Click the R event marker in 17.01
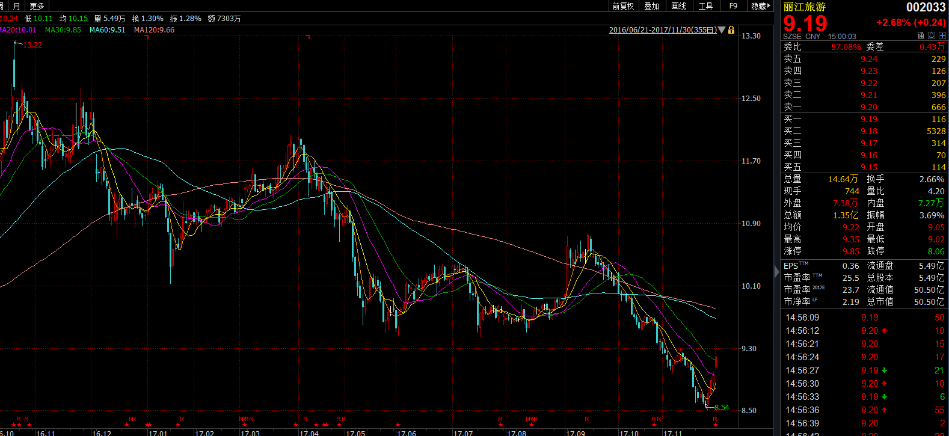The width and height of the screenshot is (949, 436). pyautogui.click(x=182, y=419)
